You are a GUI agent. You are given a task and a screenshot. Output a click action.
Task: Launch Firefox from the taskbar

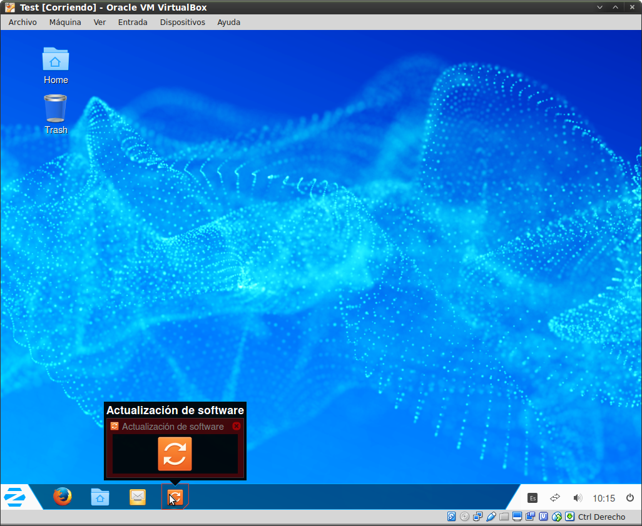pyautogui.click(x=62, y=497)
